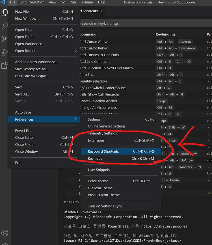
Task: Select the Beautify selection row
Action: point(146,81)
